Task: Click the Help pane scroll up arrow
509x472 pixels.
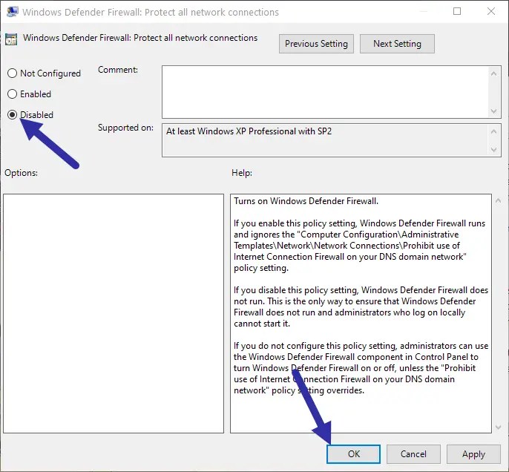Action: (499, 201)
